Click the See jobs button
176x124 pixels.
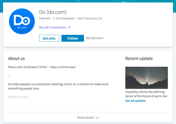point(49,38)
